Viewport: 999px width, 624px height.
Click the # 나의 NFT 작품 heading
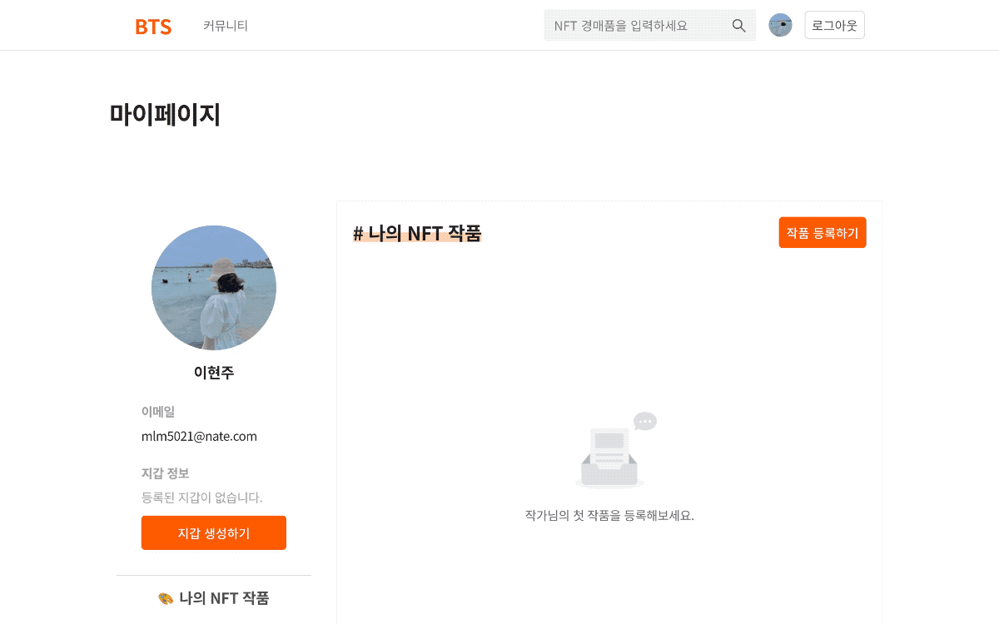417,233
